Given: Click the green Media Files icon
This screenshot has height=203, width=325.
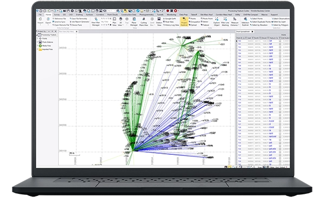Looking at the screenshot, I should tap(41, 45).
